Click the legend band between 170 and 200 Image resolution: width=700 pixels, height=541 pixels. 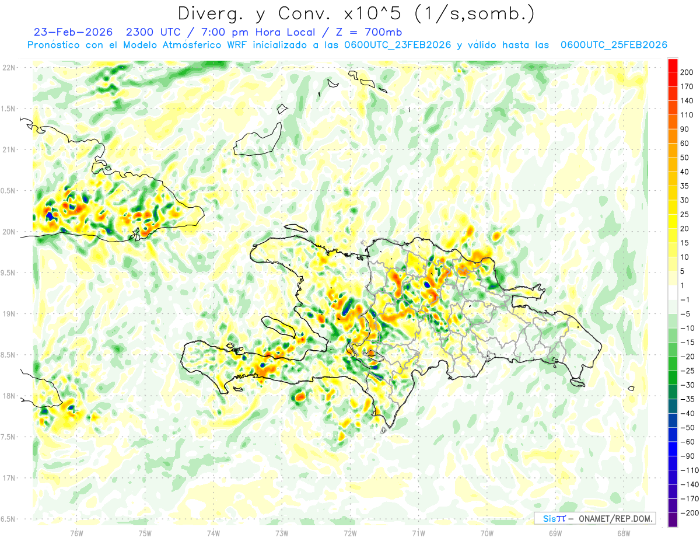(x=673, y=80)
